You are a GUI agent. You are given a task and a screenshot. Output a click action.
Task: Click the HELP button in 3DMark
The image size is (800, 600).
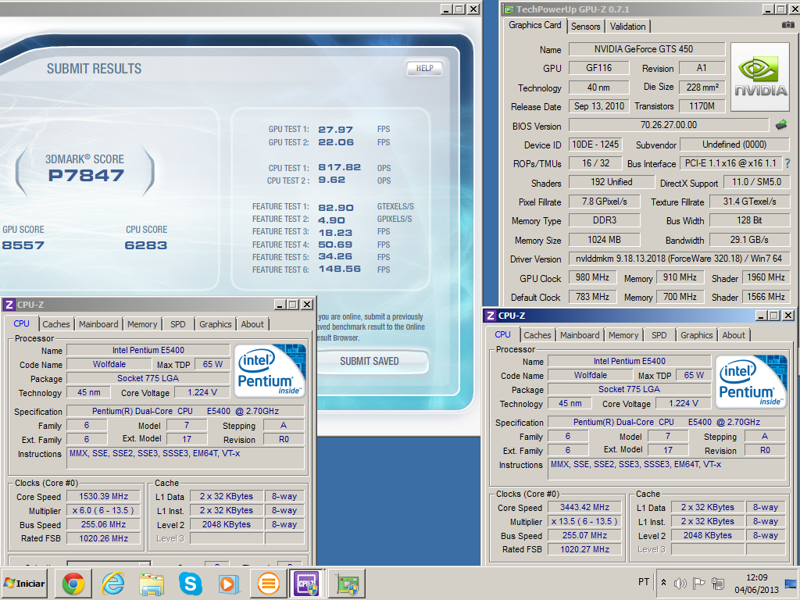[x=424, y=69]
